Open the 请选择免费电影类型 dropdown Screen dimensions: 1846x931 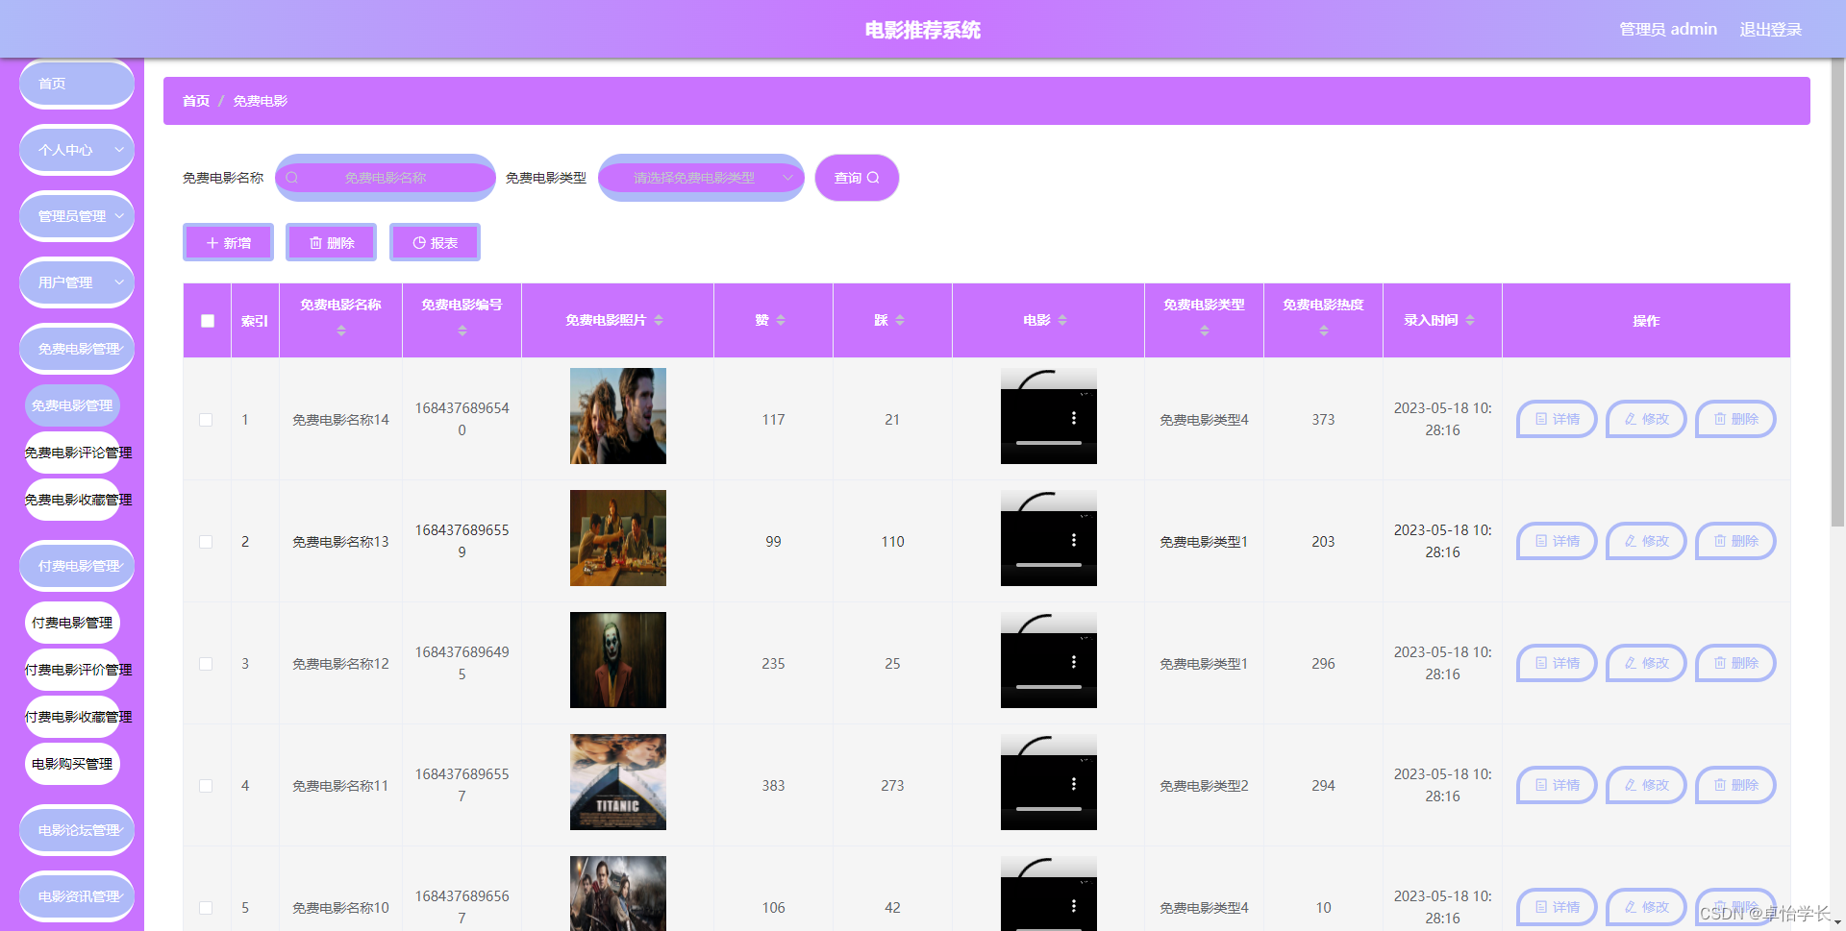pos(701,178)
